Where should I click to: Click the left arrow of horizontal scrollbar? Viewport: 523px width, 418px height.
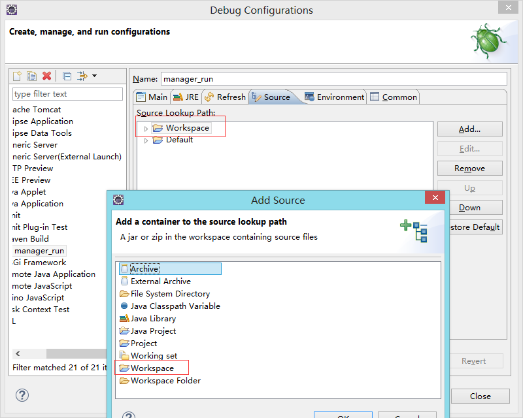pyautogui.click(x=18, y=353)
